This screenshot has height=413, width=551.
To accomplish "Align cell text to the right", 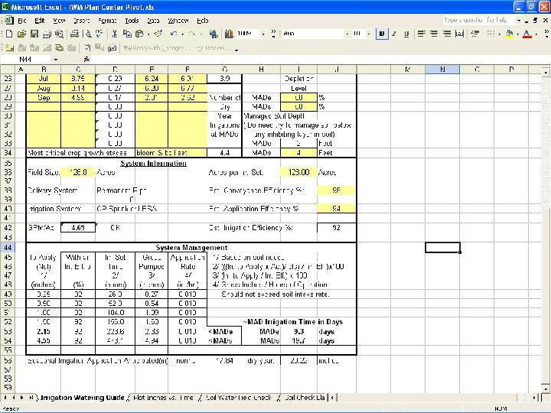I will coord(447,34).
